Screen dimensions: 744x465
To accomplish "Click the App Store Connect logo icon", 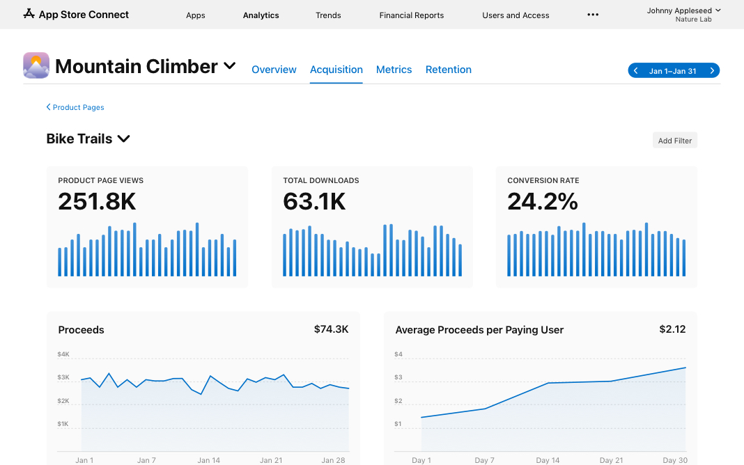I will click(29, 14).
